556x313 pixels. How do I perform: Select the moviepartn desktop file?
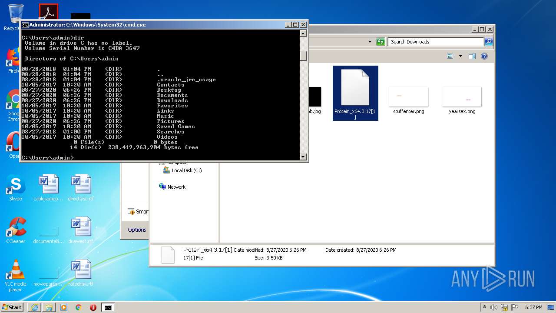[48, 277]
